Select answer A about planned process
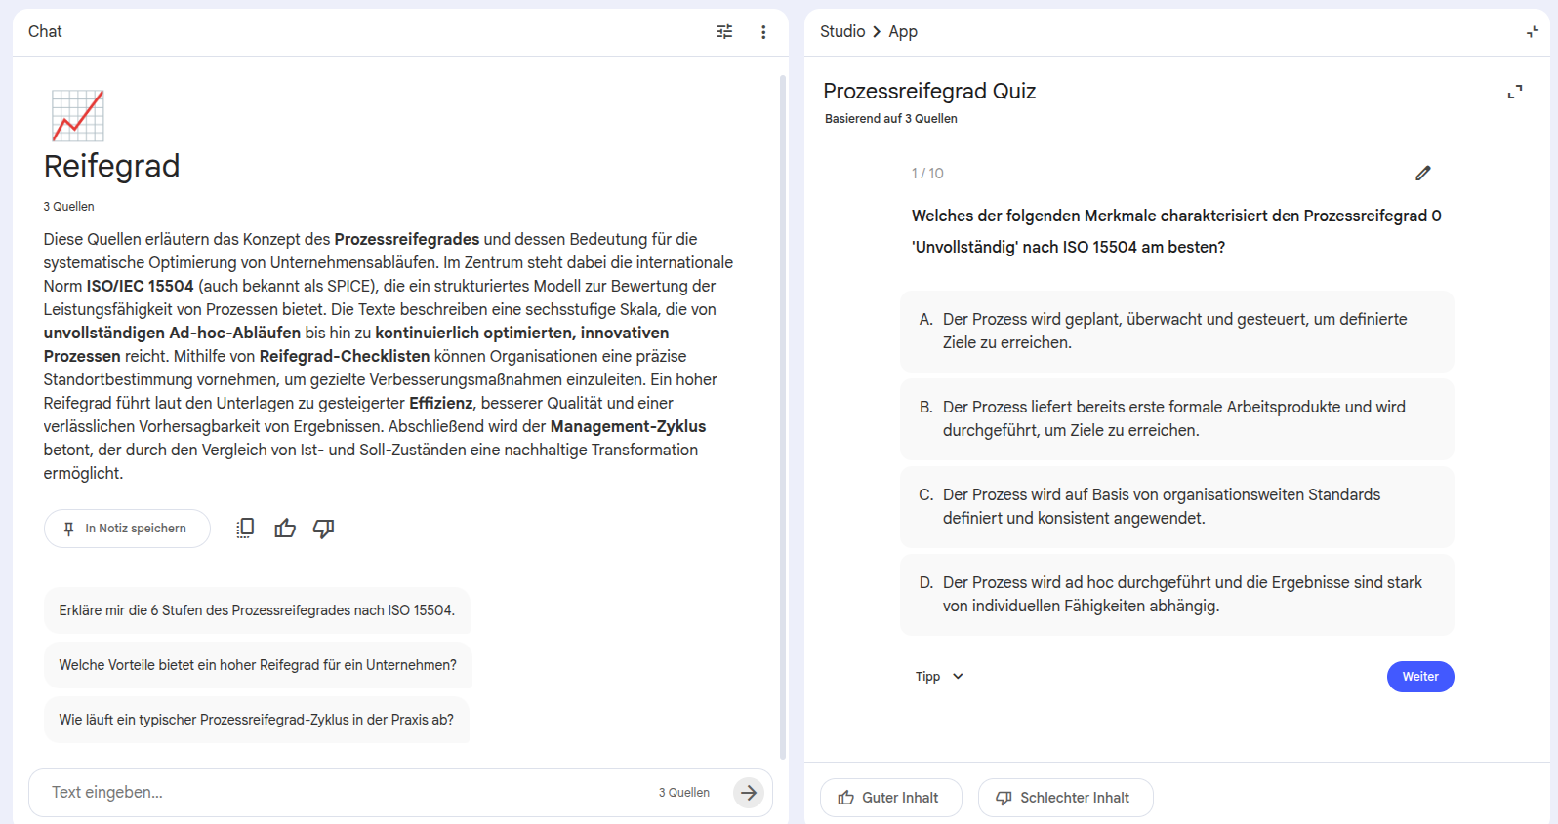This screenshot has height=824, width=1558. click(1176, 331)
